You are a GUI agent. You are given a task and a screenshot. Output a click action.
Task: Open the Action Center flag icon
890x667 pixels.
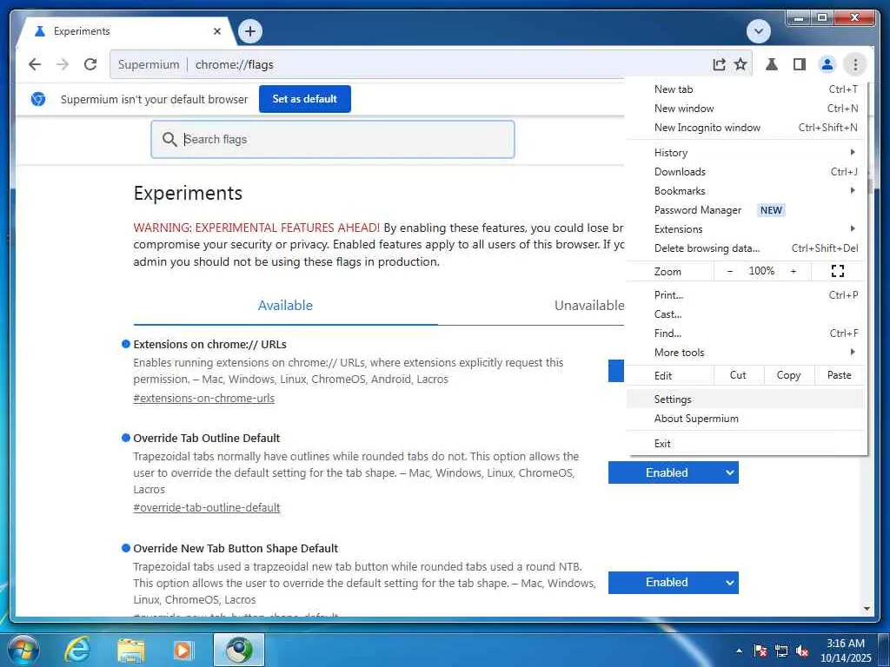[x=760, y=650]
